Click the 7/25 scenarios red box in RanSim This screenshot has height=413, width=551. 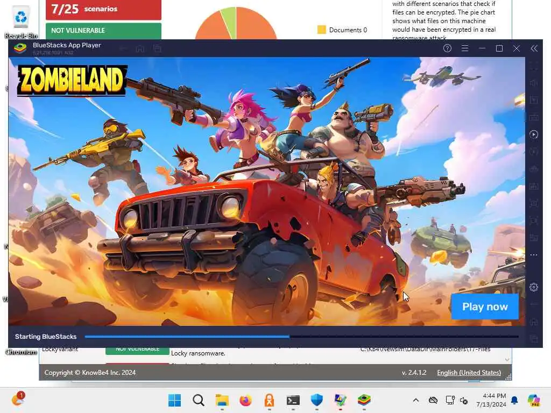coord(103,10)
